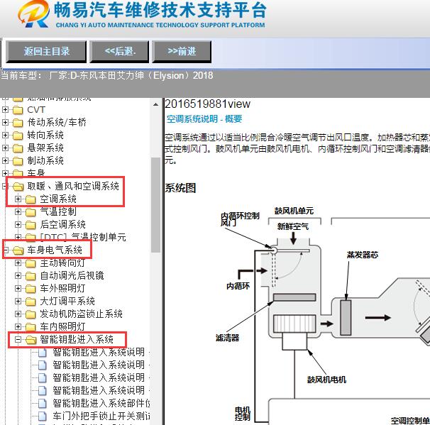Open the 智能钥匙进入系统部件 document
Image resolution: width=430 pixels, height=425 pixels.
pos(101,403)
